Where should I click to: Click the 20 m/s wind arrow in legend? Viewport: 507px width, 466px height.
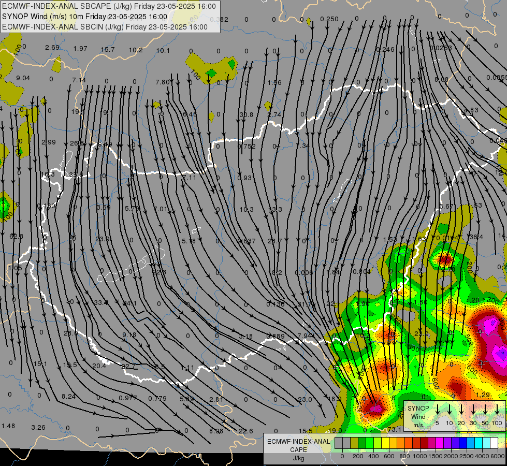pyautogui.click(x=461, y=410)
